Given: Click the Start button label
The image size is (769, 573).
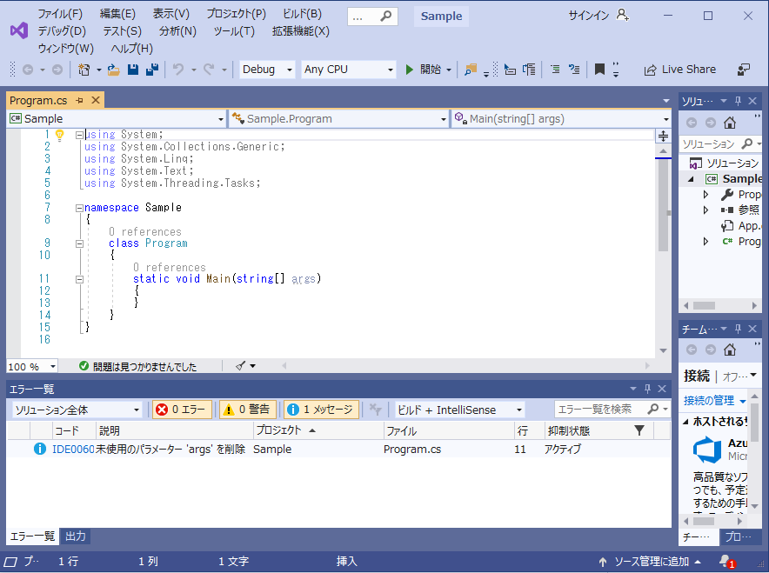Looking at the screenshot, I should click(430, 70).
